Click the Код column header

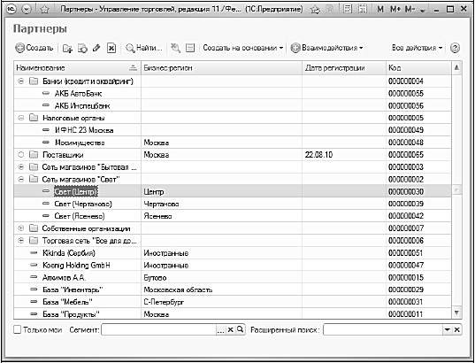coord(418,68)
